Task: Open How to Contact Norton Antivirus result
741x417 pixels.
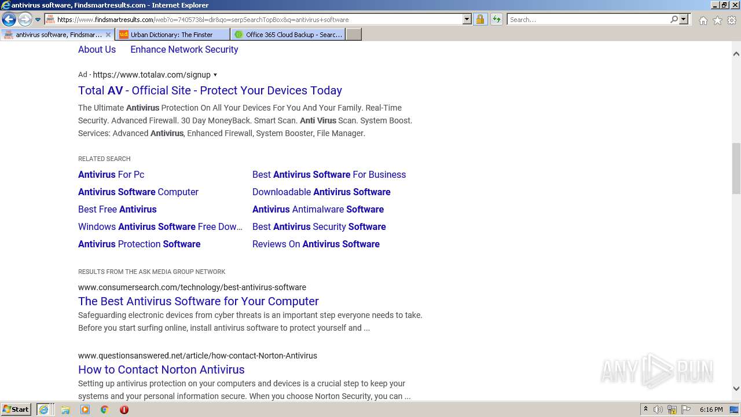Action: 162,370
